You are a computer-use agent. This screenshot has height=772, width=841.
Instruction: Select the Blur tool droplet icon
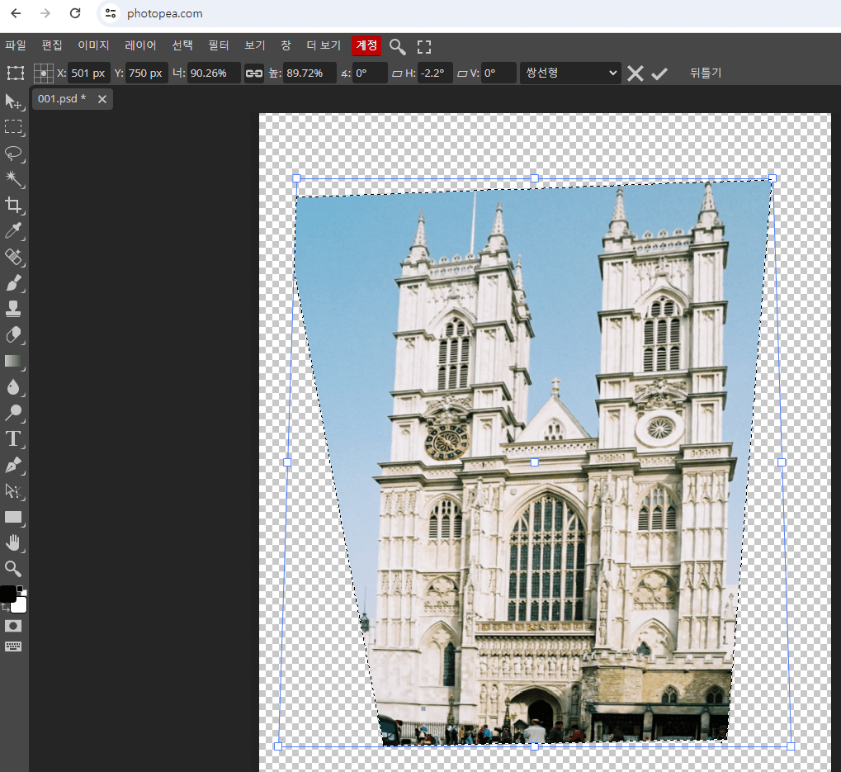click(x=13, y=386)
